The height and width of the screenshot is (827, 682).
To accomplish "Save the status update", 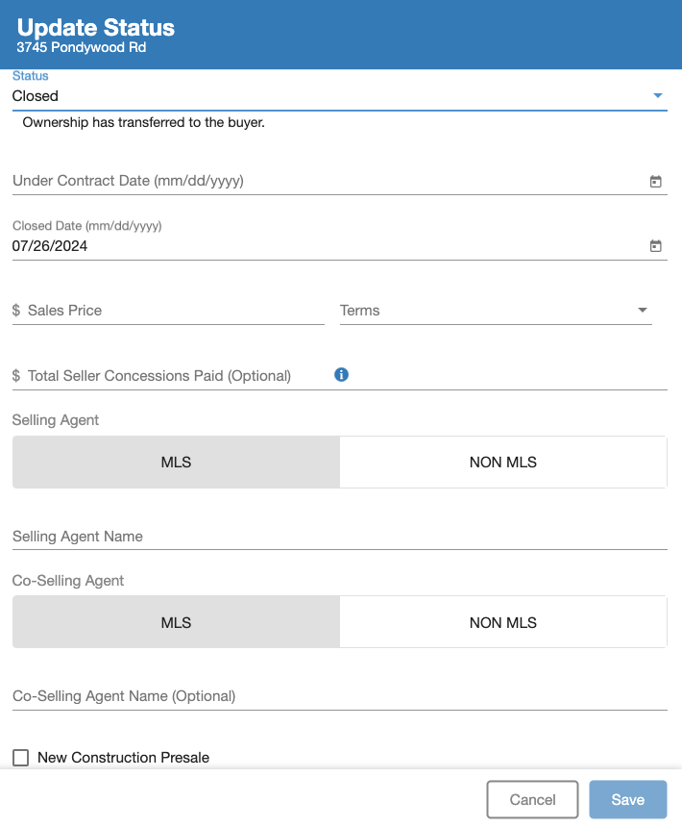I will pyautogui.click(x=627, y=799).
